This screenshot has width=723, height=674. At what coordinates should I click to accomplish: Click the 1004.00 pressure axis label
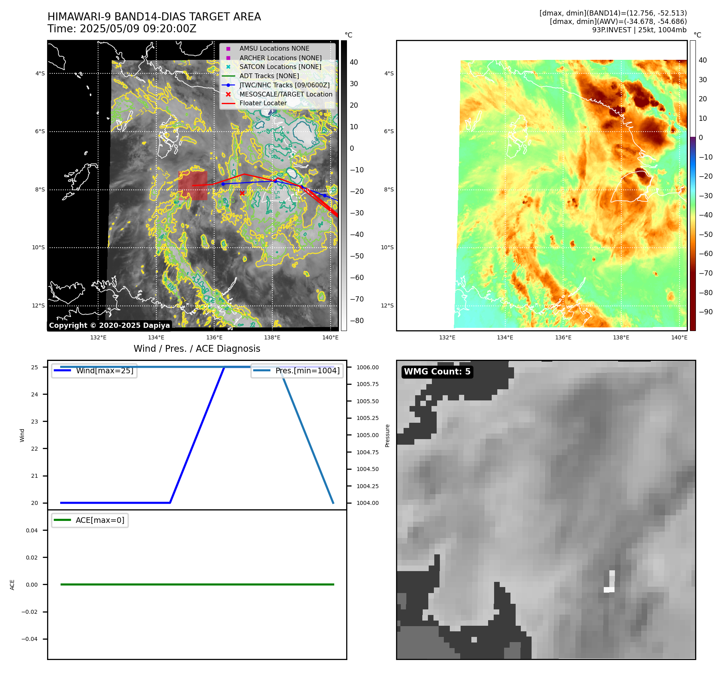(368, 503)
